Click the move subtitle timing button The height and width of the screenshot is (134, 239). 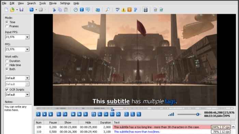pos(94,114)
